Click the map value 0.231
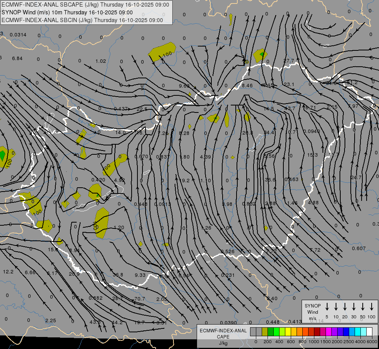This screenshot has height=349, width=379. click(228, 275)
